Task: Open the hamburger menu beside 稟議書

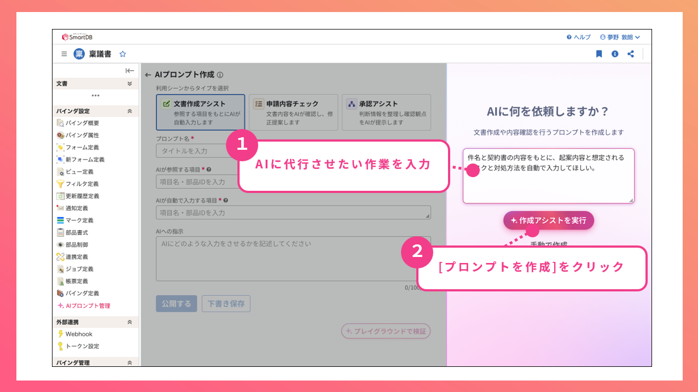Action: 64,54
